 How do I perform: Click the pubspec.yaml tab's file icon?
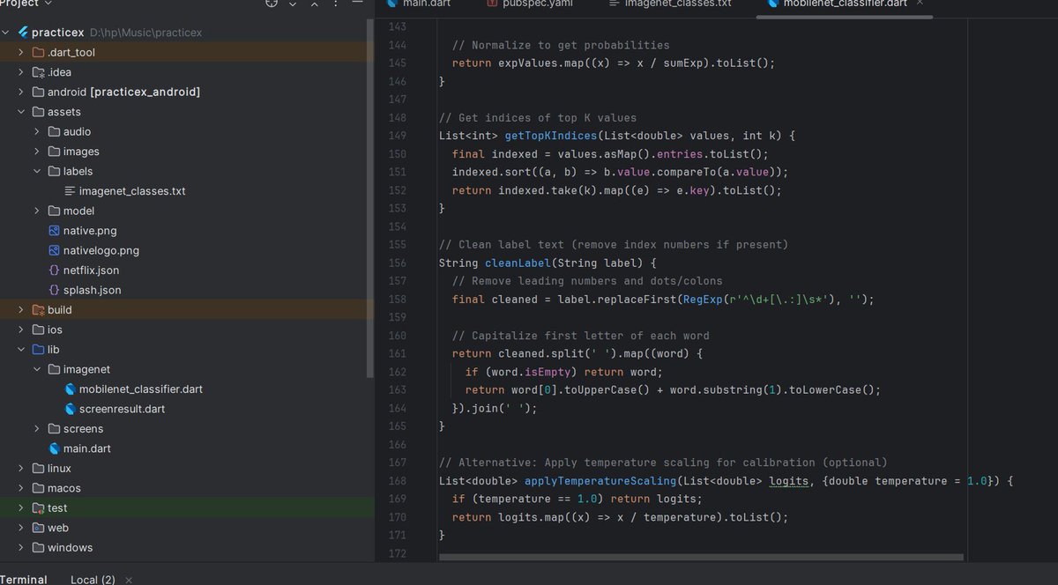(492, 4)
